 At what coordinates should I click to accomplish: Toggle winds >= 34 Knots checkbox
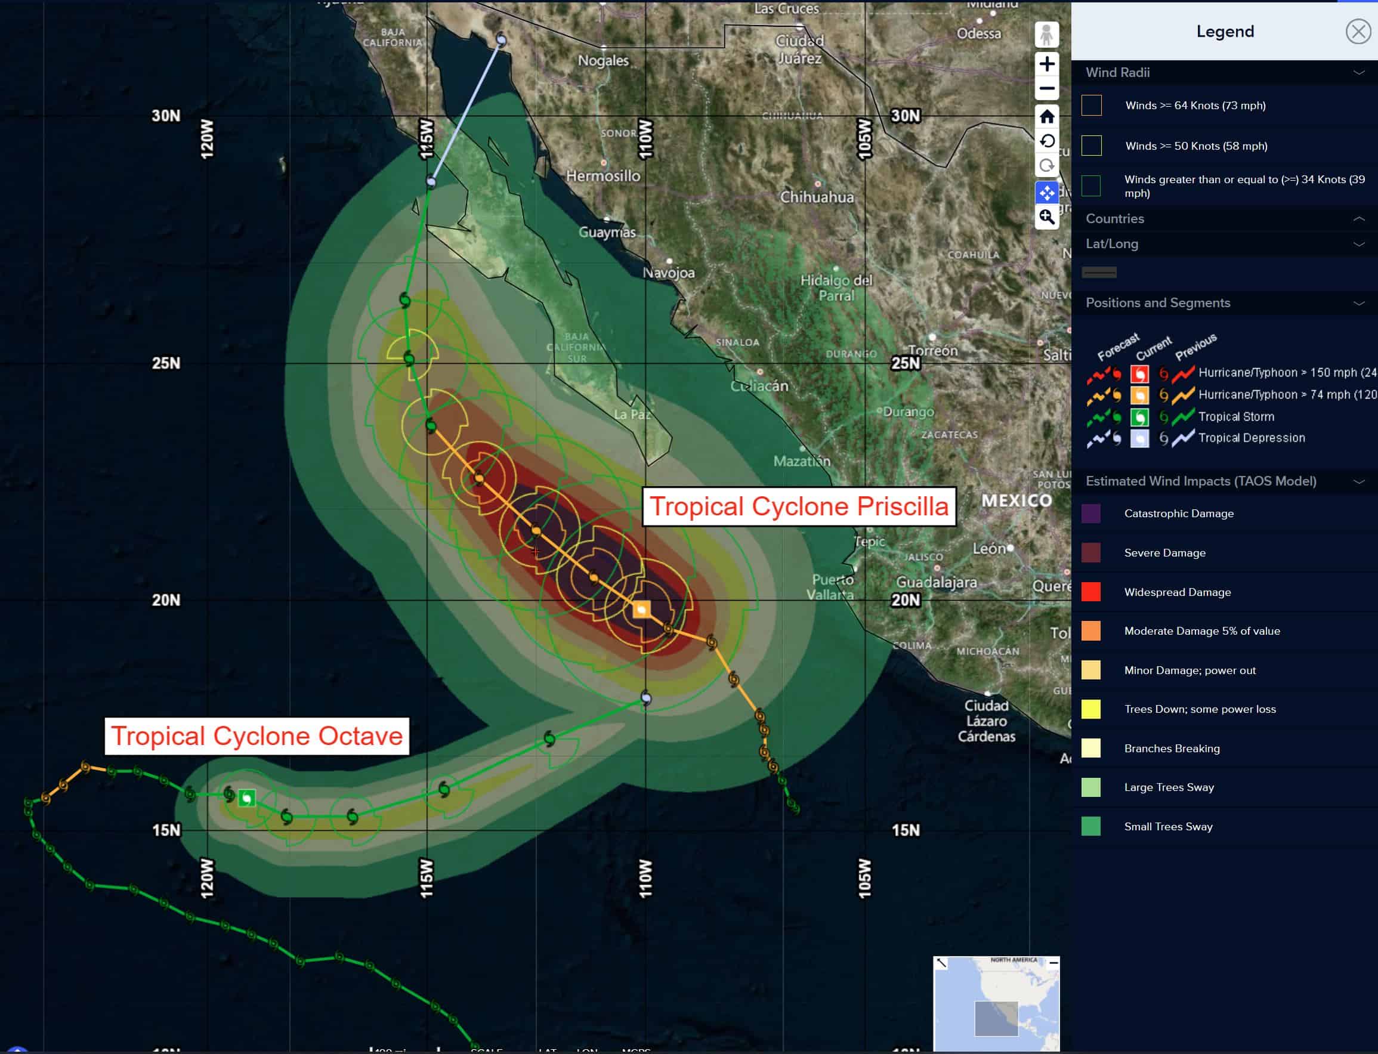click(x=1091, y=186)
